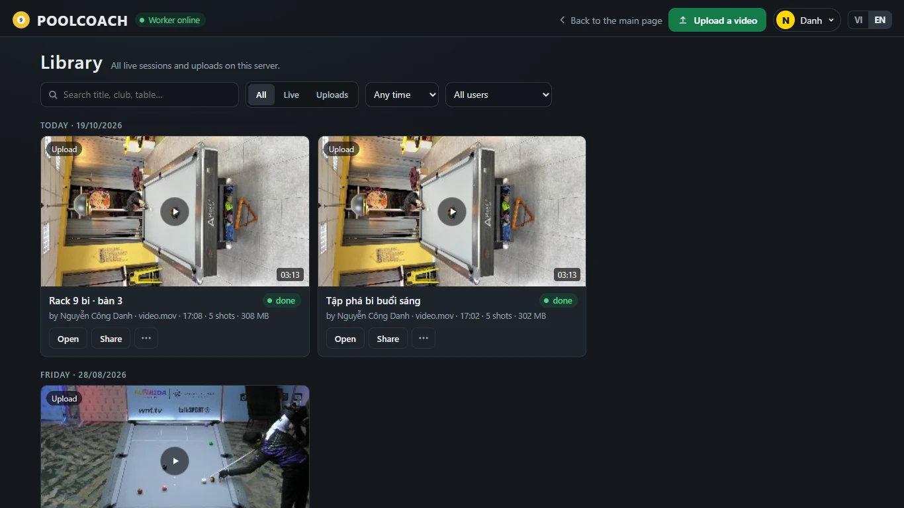Image resolution: width=904 pixels, height=508 pixels.
Task: Switch language to EN
Action: point(880,20)
